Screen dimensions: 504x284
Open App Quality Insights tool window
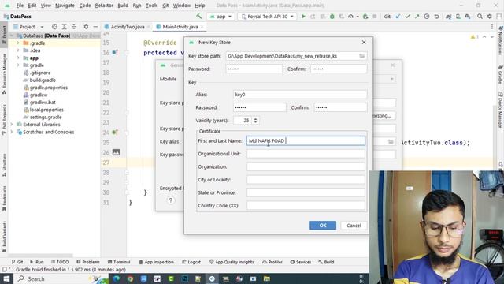(232, 262)
